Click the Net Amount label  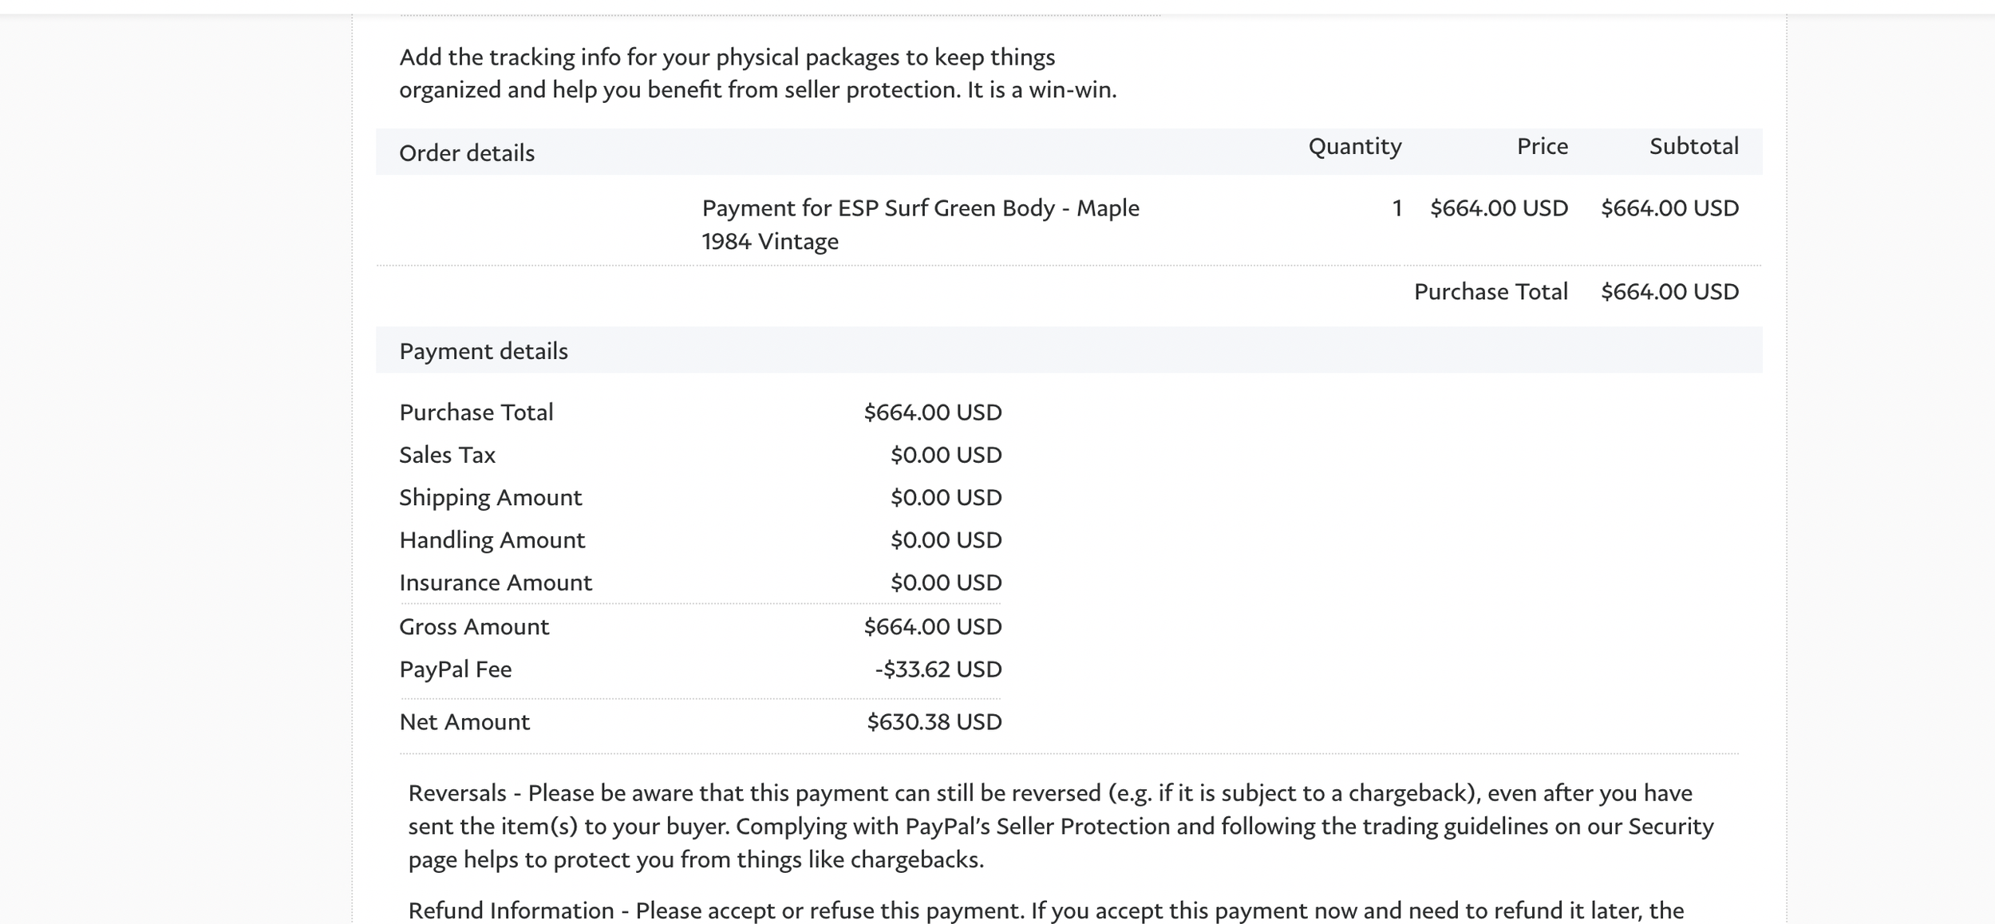tap(464, 721)
